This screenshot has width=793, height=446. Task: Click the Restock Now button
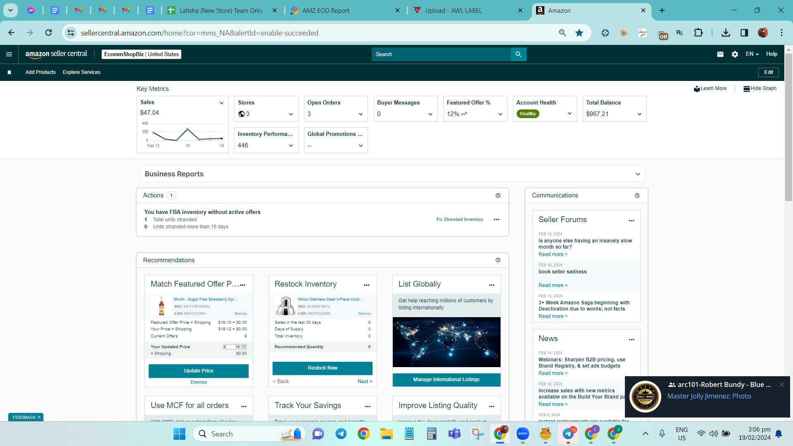click(323, 368)
